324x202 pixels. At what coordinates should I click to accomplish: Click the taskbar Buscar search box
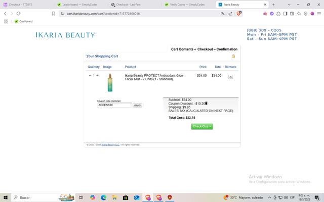pyautogui.click(x=44, y=197)
